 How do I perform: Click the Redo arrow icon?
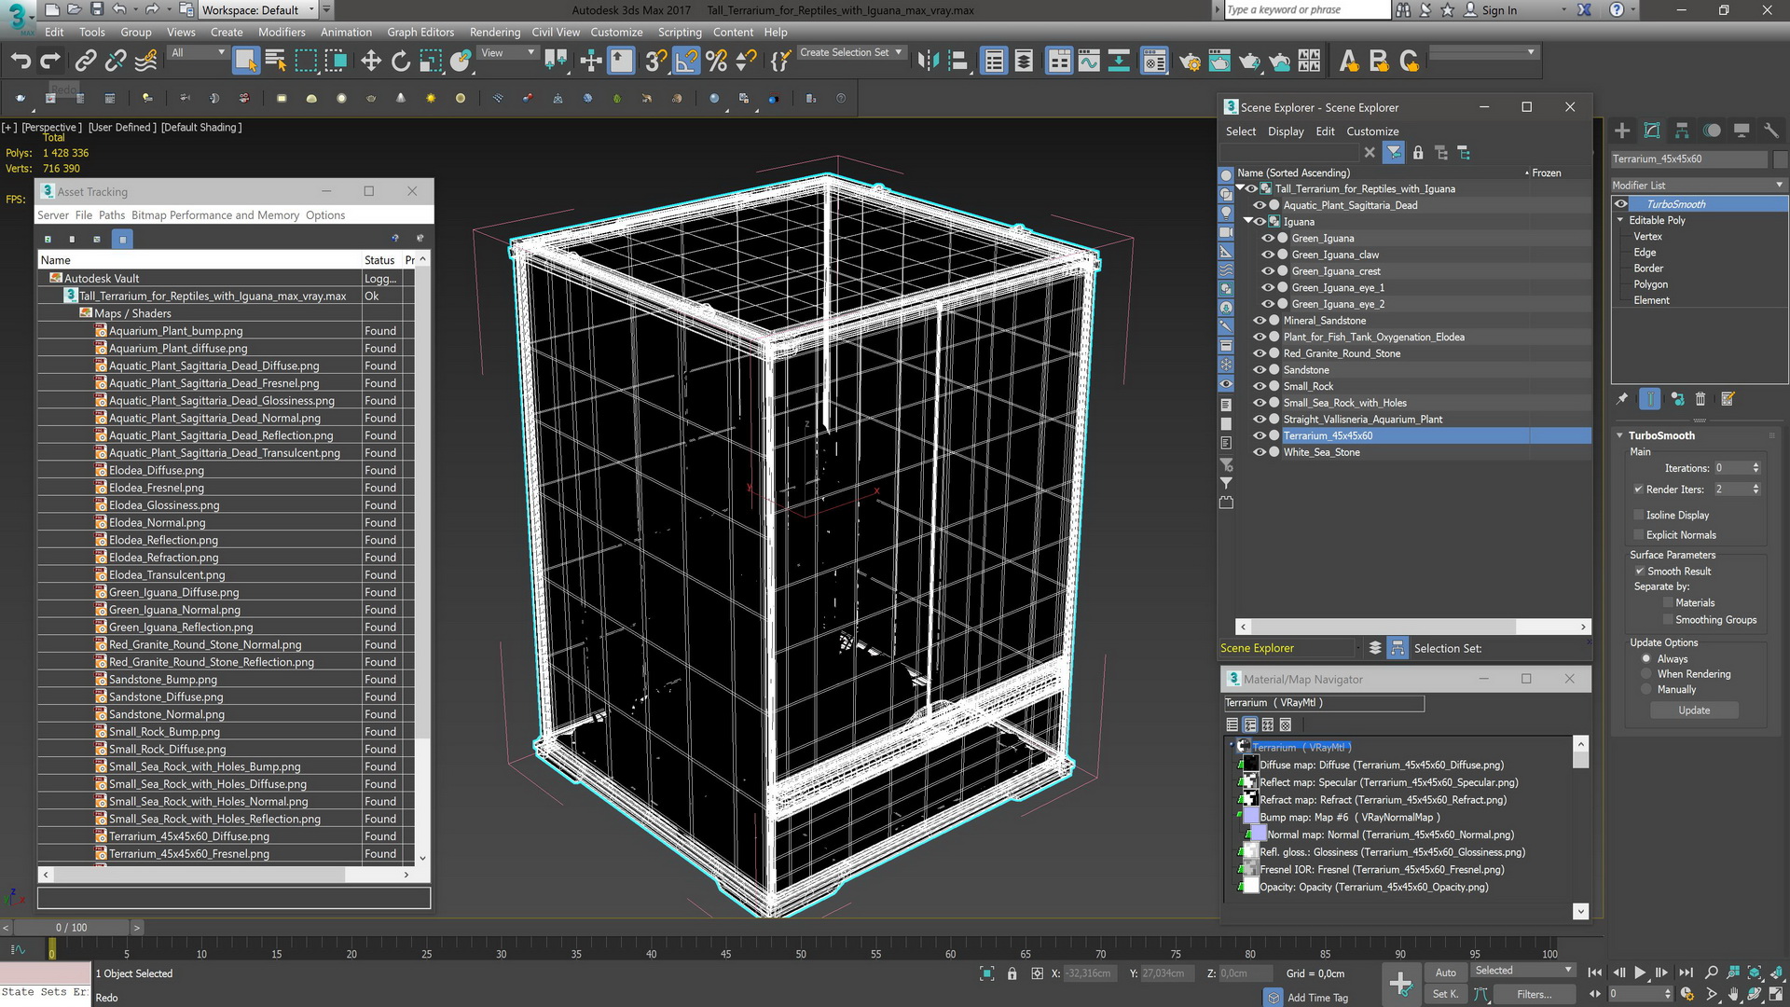click(50, 62)
